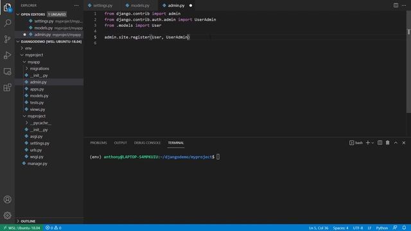
Task: Open the Search view icon
Action: [7, 23]
